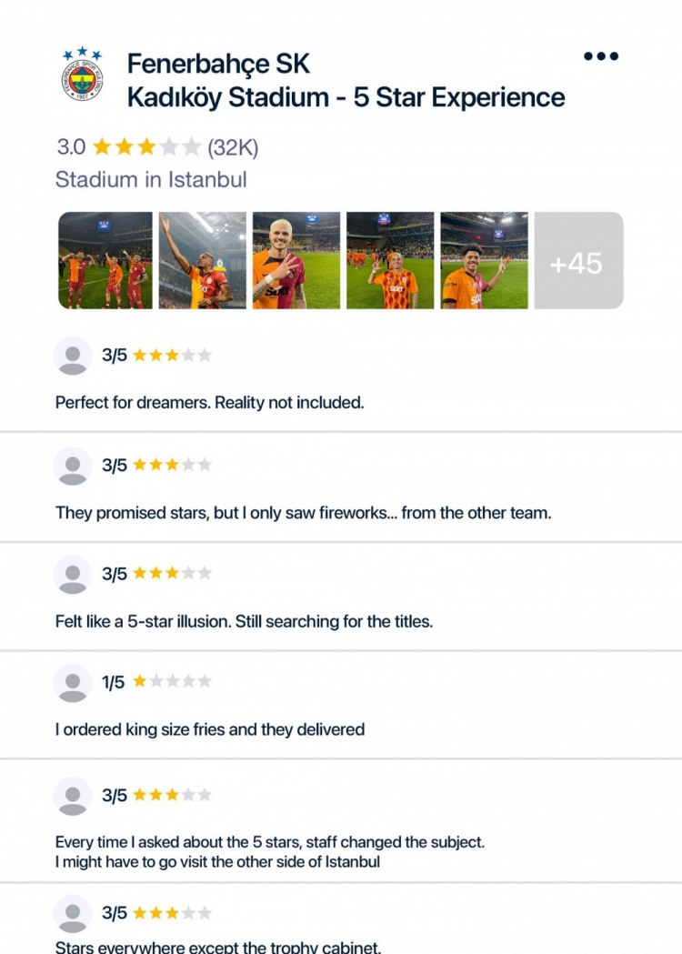Click the single-star rating on fries review
The image size is (682, 954).
(x=172, y=681)
